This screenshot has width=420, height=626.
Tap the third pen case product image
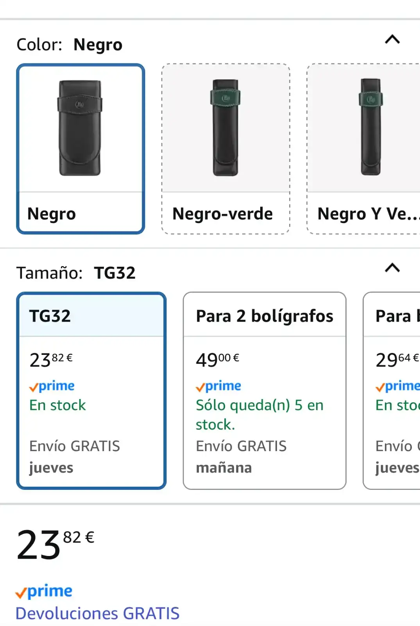point(370,127)
